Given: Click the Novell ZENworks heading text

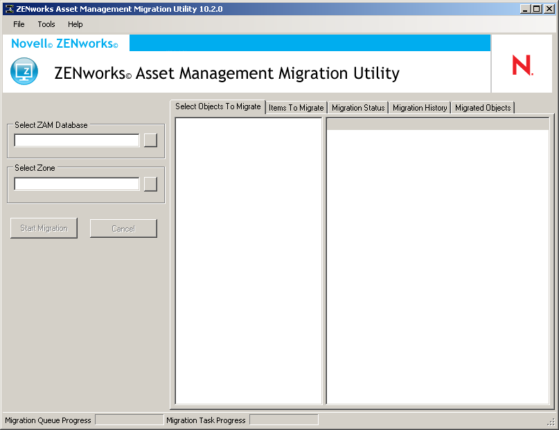Looking at the screenshot, I should point(64,44).
